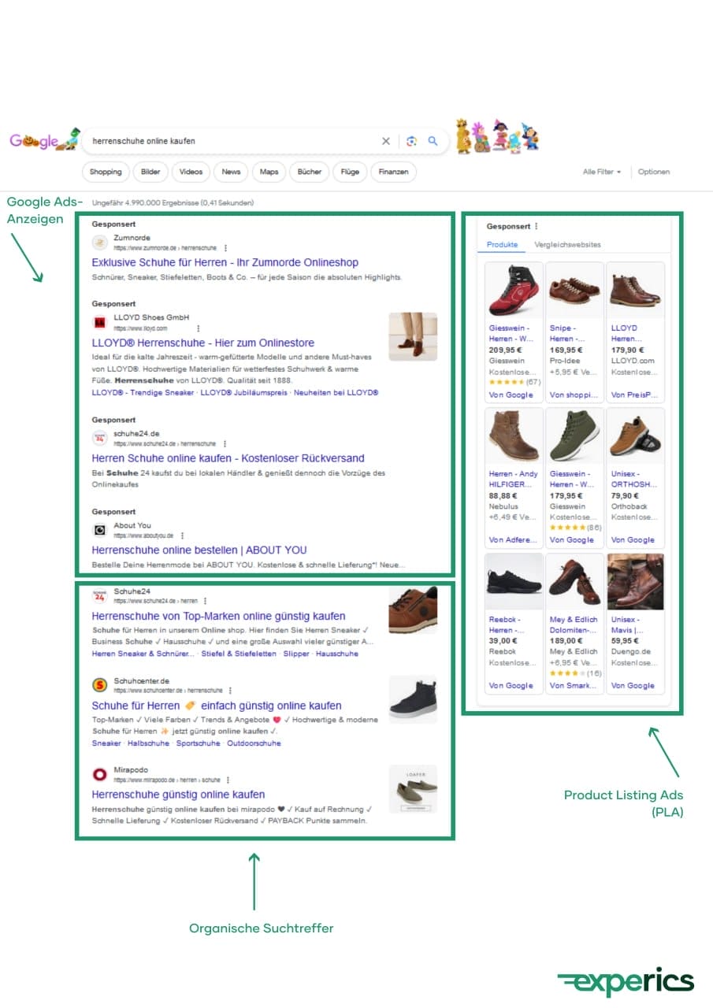
Task: Open the three-dot menu of schuhe24.de sponsored ad
Action: tap(225, 444)
